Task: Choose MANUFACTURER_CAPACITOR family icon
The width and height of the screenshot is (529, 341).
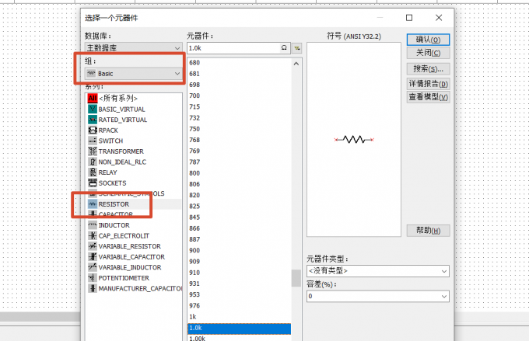Action: [x=93, y=288]
